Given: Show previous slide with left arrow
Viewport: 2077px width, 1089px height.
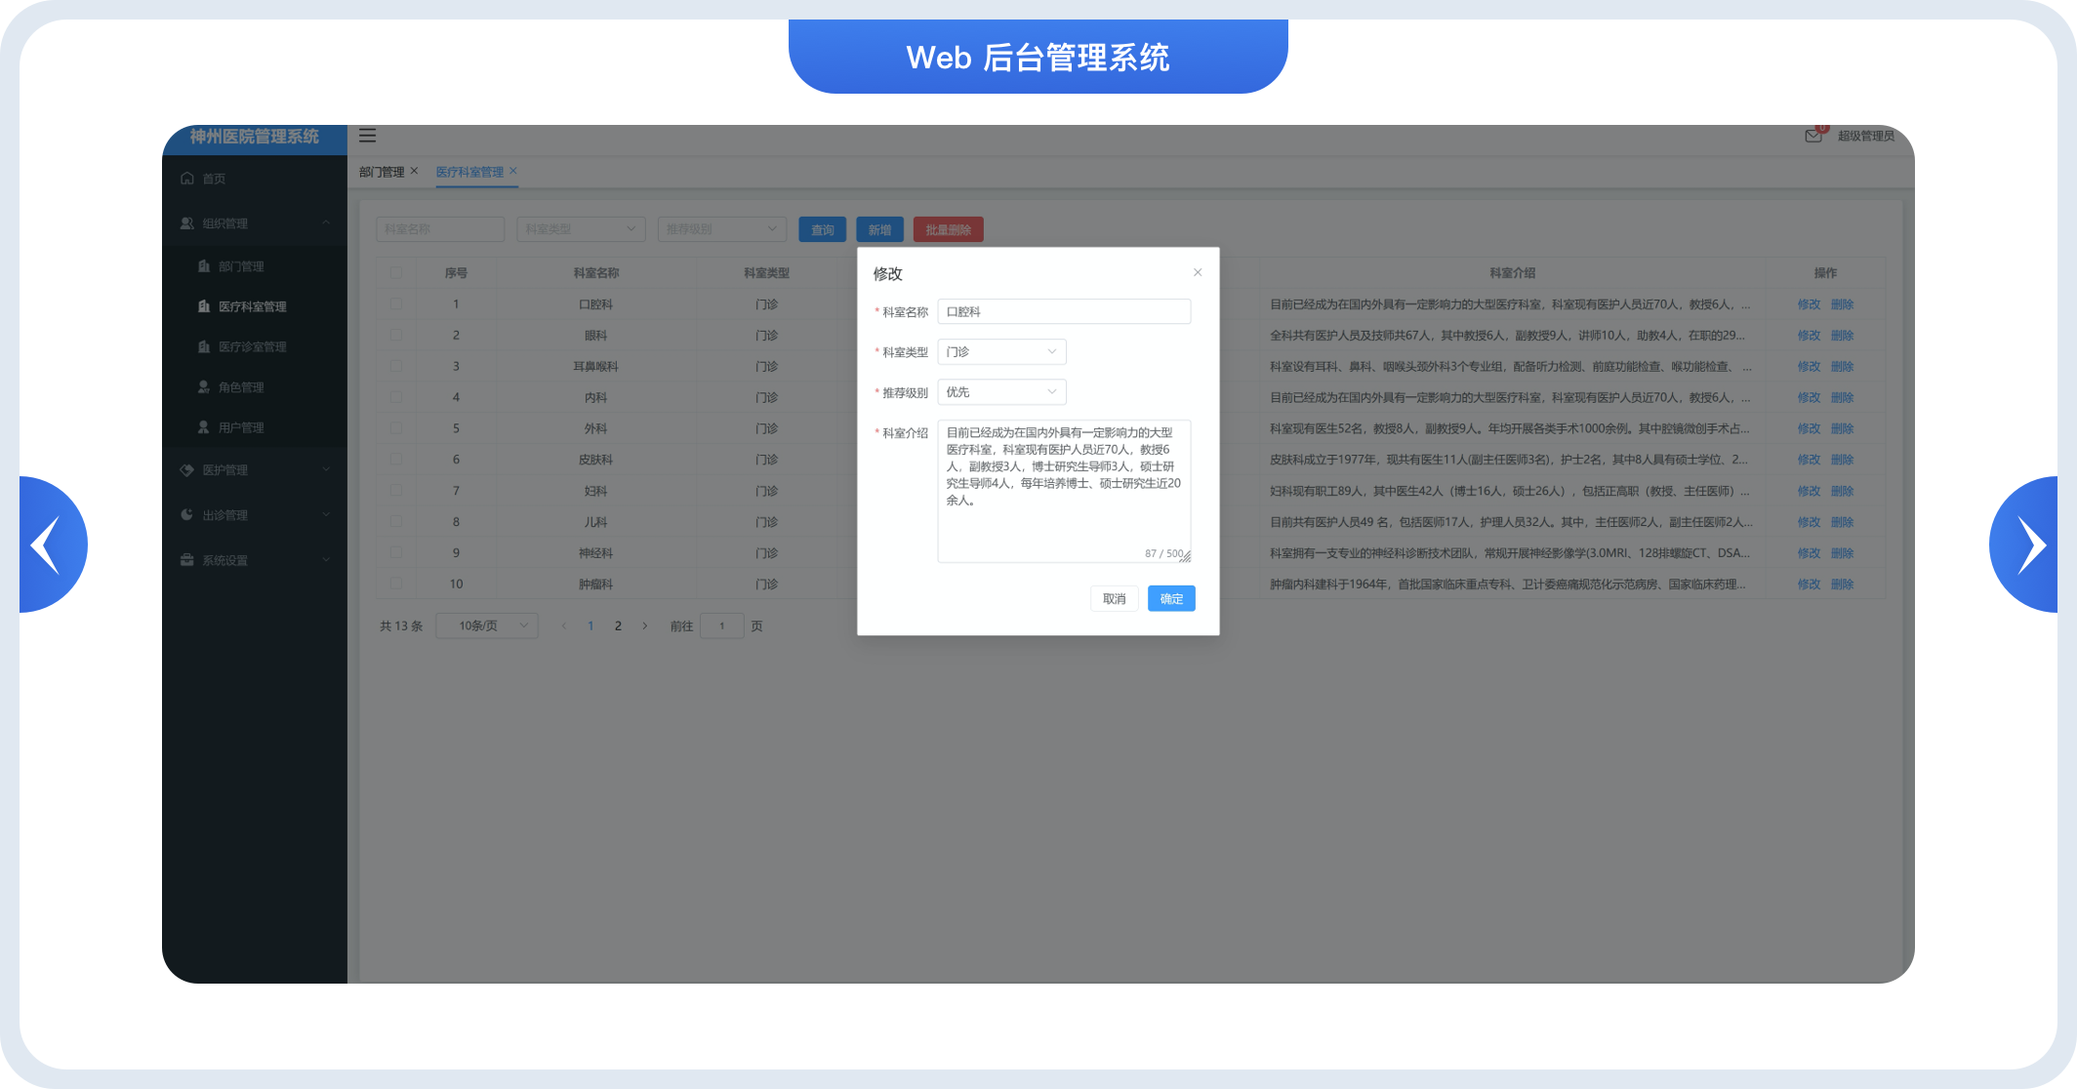Looking at the screenshot, I should point(47,544).
